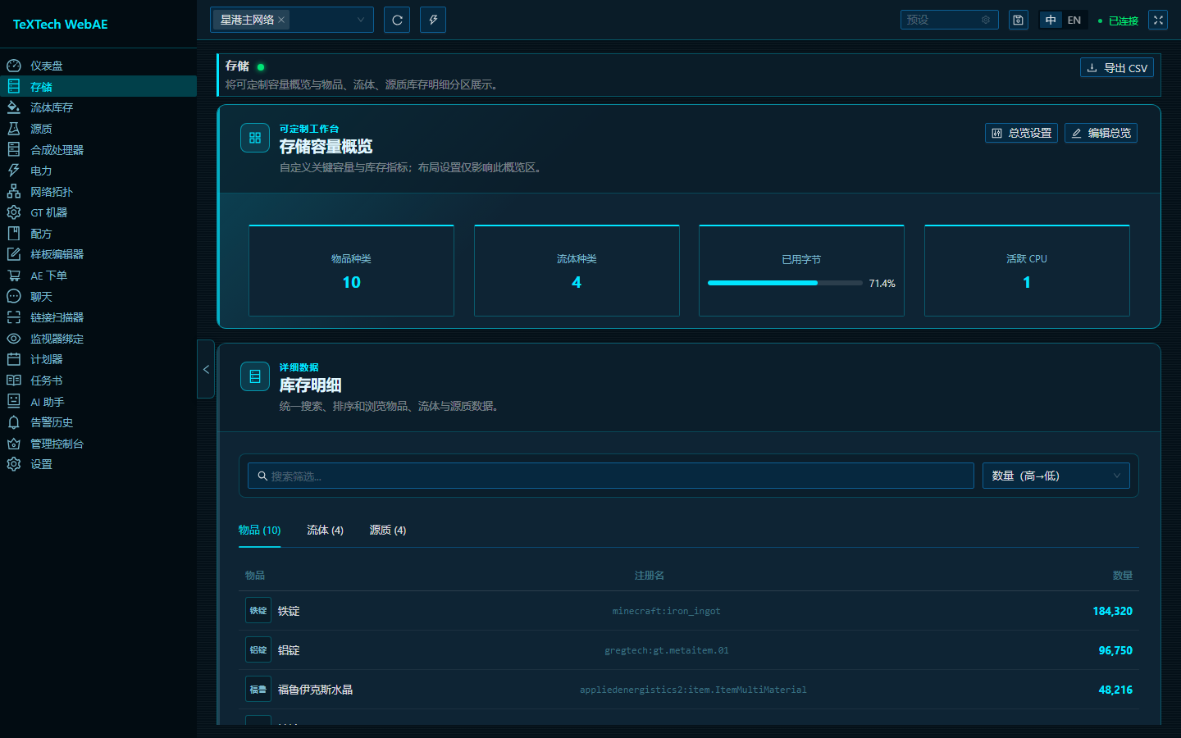Click the lightning bolt toolbar button
The height and width of the screenshot is (738, 1181).
(433, 20)
